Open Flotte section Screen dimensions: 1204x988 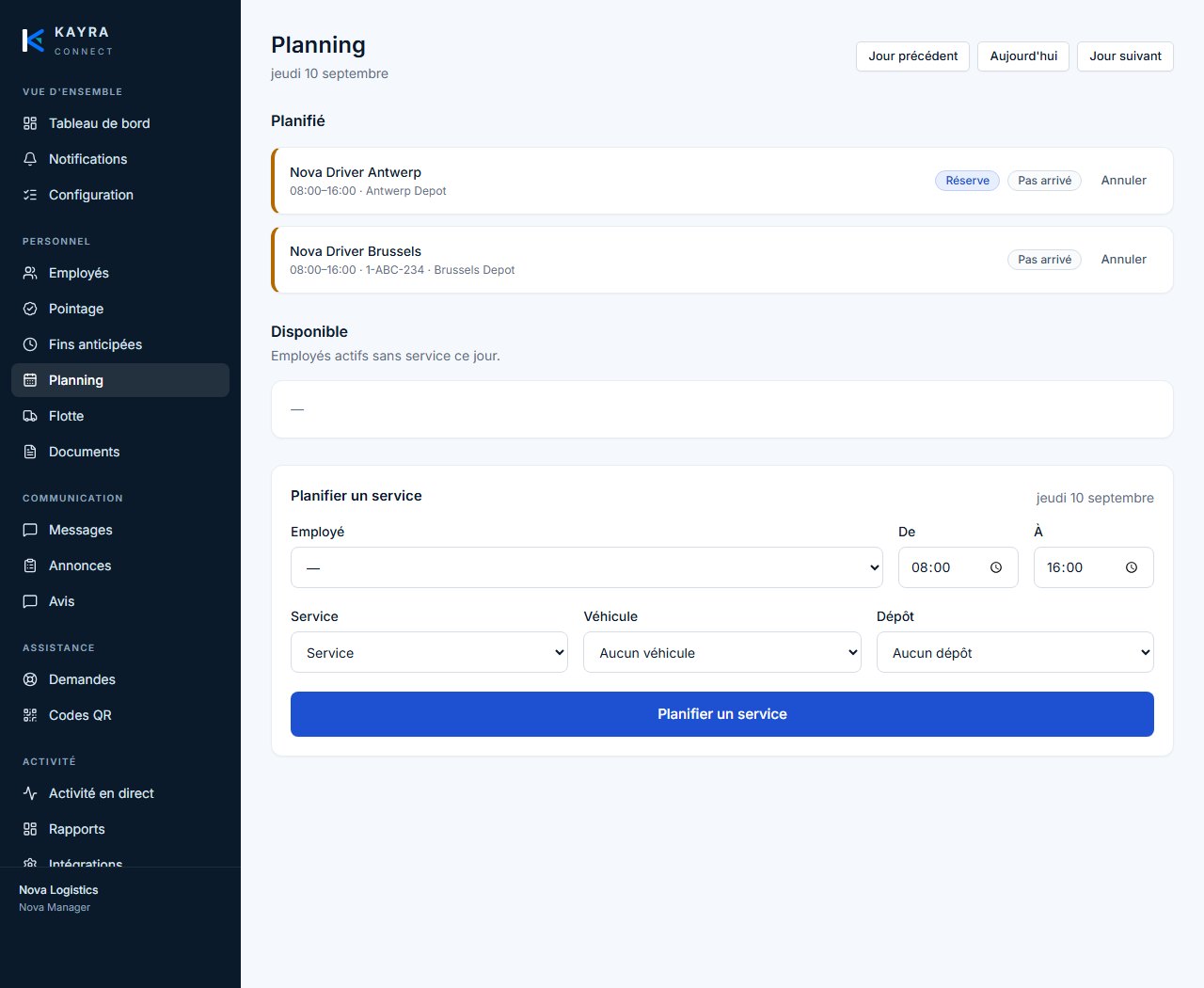click(120, 416)
